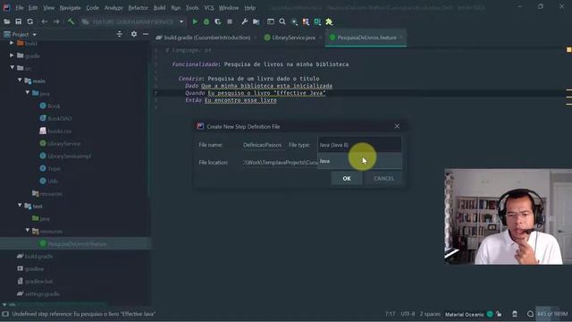572x322 pixels.
Task: Click the Save All disk icon
Action: (18, 21)
